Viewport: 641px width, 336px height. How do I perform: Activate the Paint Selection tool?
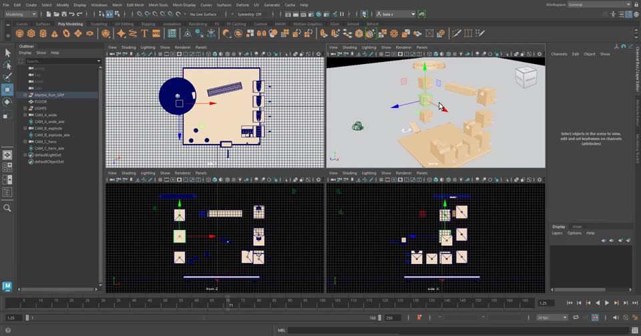pyautogui.click(x=7, y=77)
